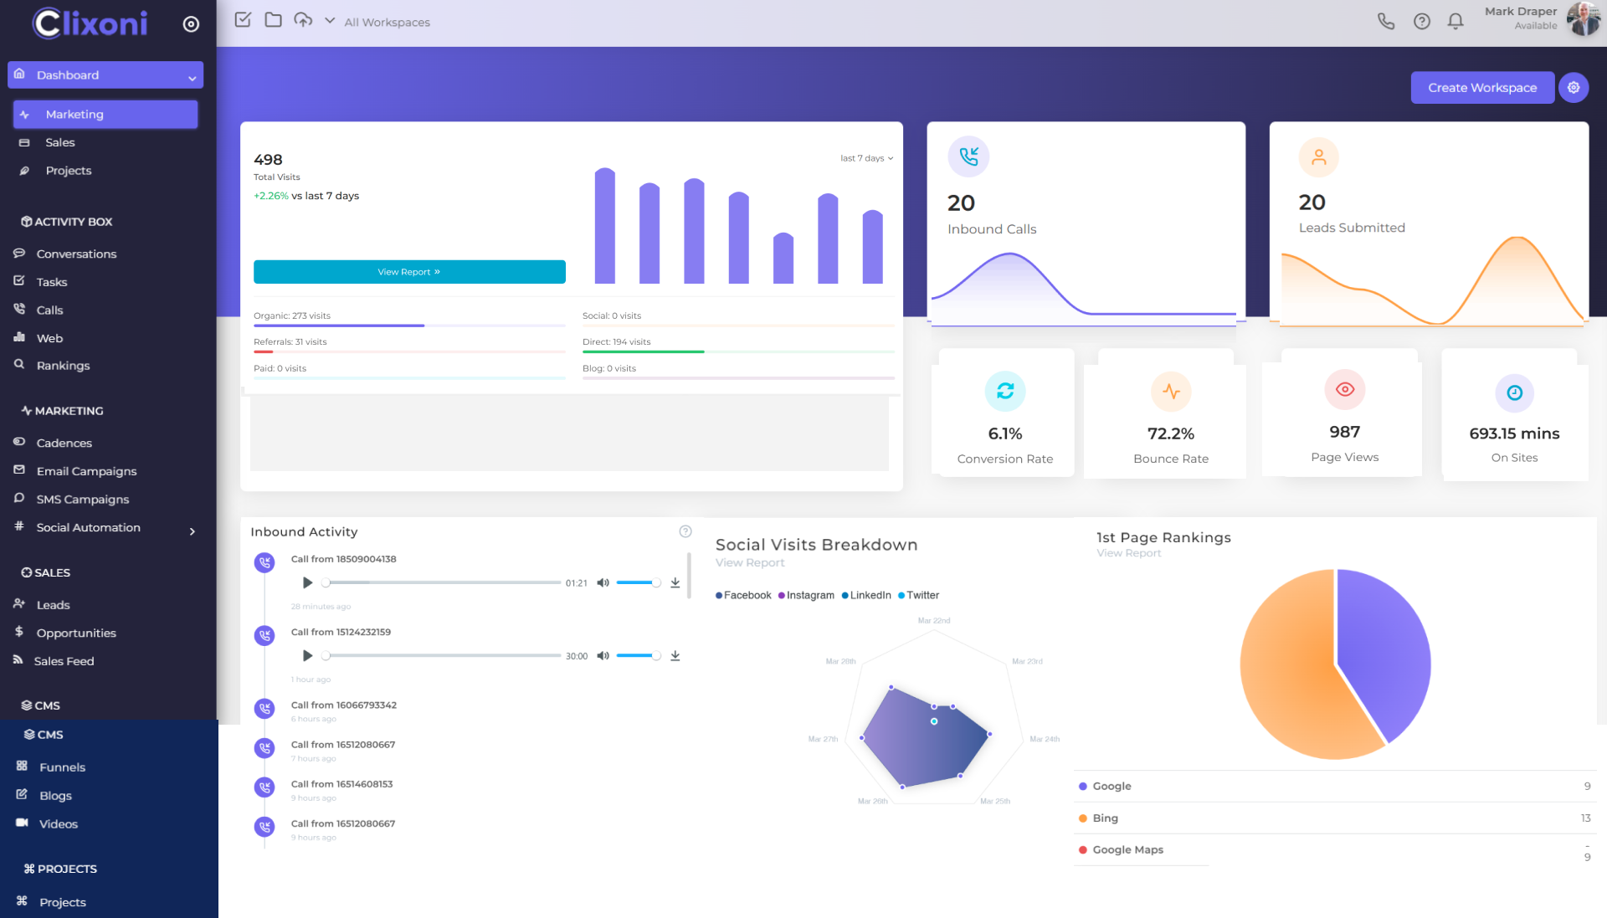The width and height of the screenshot is (1607, 918).
Task: Open Mark Draper profile avatar
Action: point(1582,19)
